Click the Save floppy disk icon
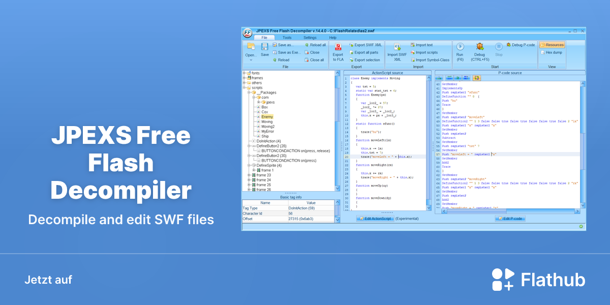The image size is (610, 305). [265, 46]
